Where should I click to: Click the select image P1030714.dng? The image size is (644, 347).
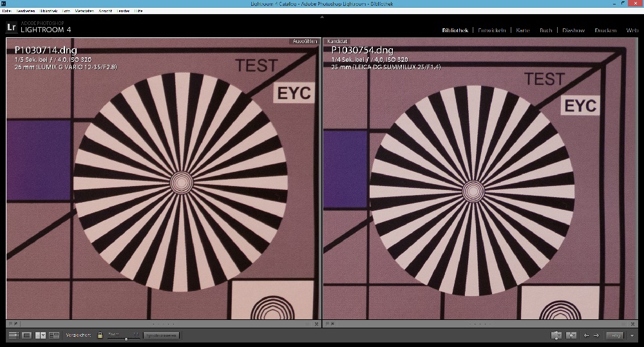(163, 178)
